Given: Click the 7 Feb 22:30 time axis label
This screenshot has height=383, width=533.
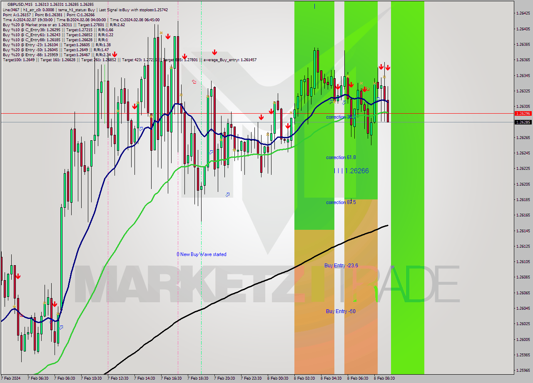Looking at the screenshot, I should click(x=251, y=378).
